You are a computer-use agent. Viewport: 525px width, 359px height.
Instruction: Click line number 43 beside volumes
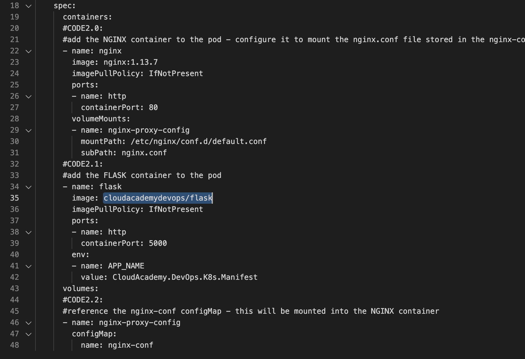14,289
